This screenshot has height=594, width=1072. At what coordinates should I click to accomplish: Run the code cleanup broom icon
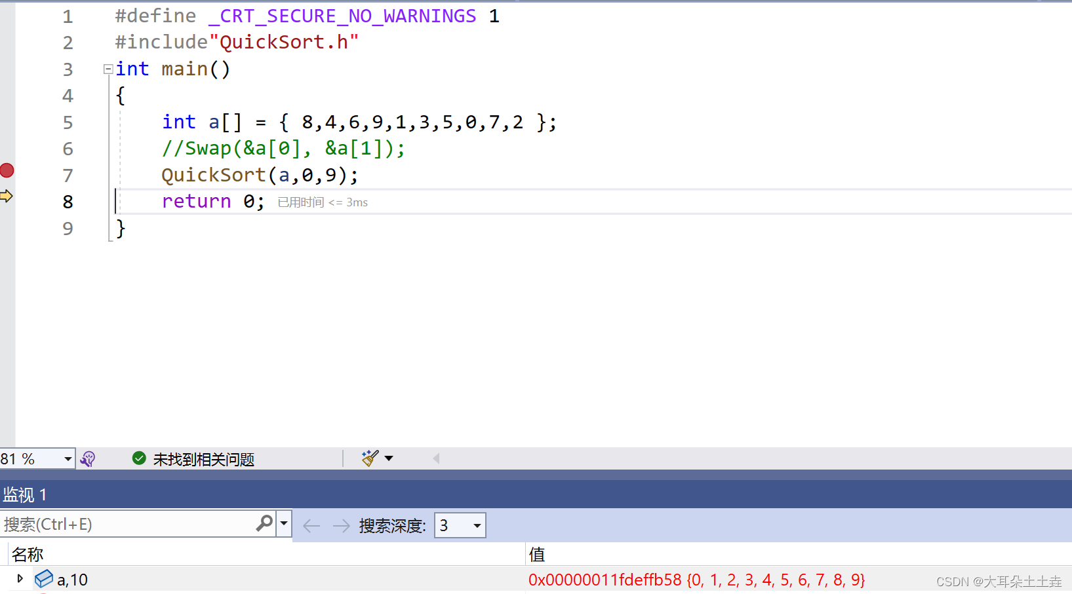click(370, 458)
